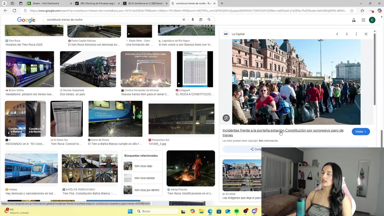
Task: Open Brown Online vandalismo train thumbnail
Action: point(30,69)
